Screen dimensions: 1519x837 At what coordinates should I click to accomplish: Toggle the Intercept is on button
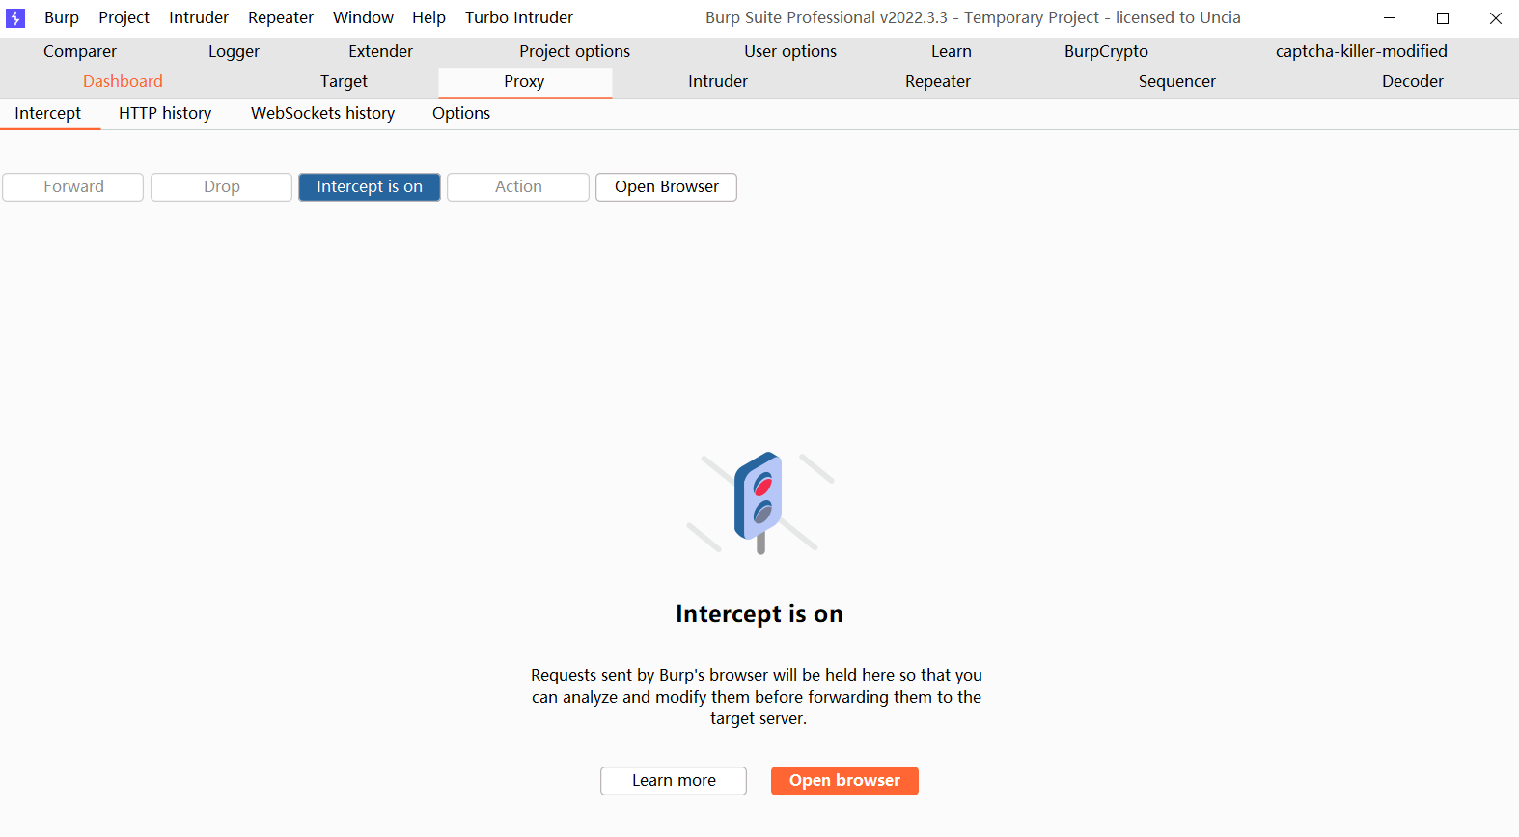click(370, 186)
